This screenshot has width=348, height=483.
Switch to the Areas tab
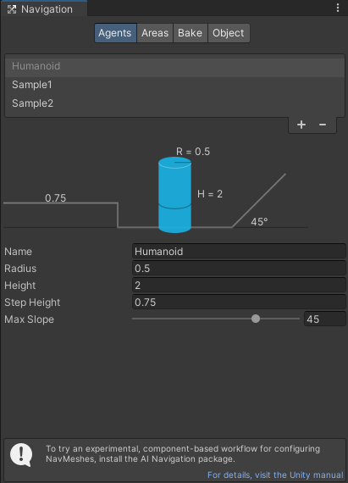(x=155, y=33)
